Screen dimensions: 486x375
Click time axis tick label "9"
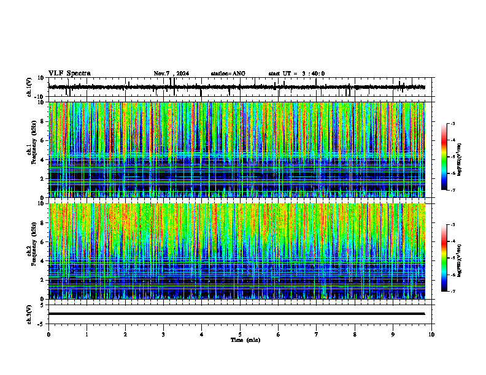pyautogui.click(x=393, y=335)
